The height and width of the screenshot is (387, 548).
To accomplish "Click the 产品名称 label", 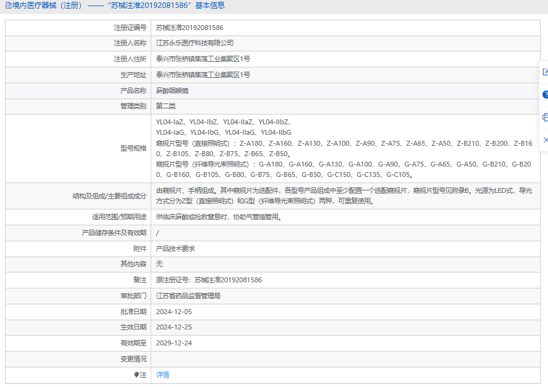I will tap(133, 91).
